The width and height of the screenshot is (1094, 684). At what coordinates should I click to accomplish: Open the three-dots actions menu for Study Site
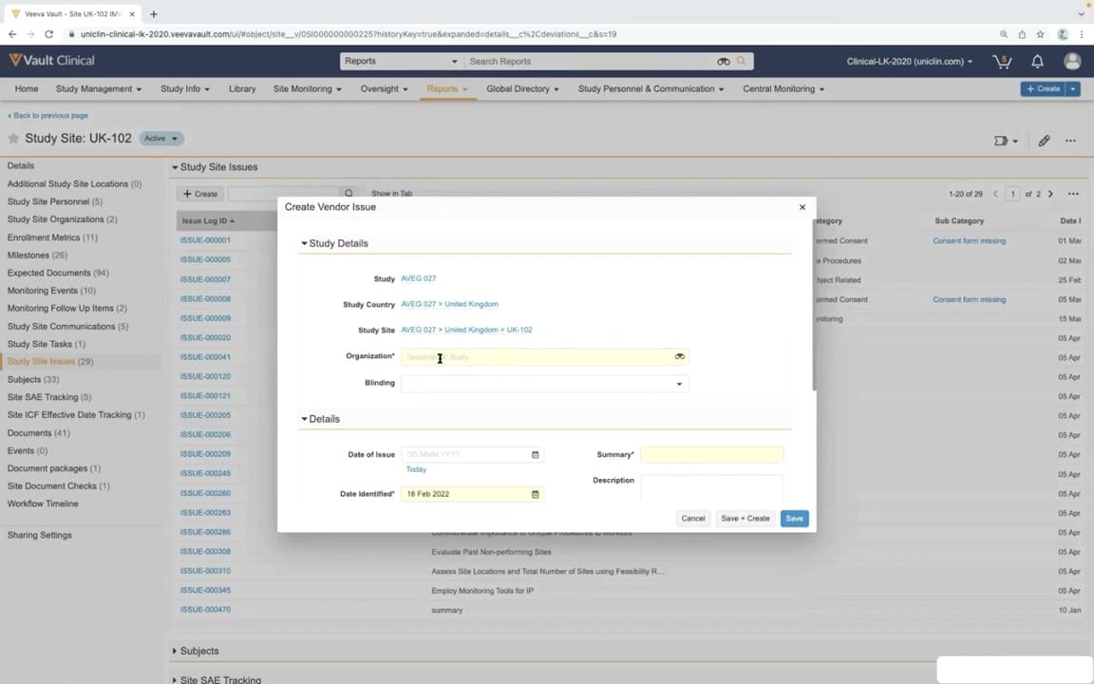coord(1070,141)
